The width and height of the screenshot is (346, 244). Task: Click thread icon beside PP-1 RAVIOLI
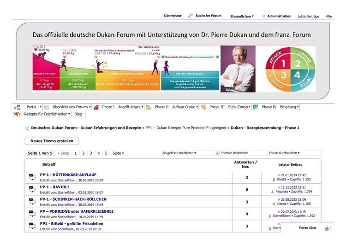pyautogui.click(x=32, y=189)
